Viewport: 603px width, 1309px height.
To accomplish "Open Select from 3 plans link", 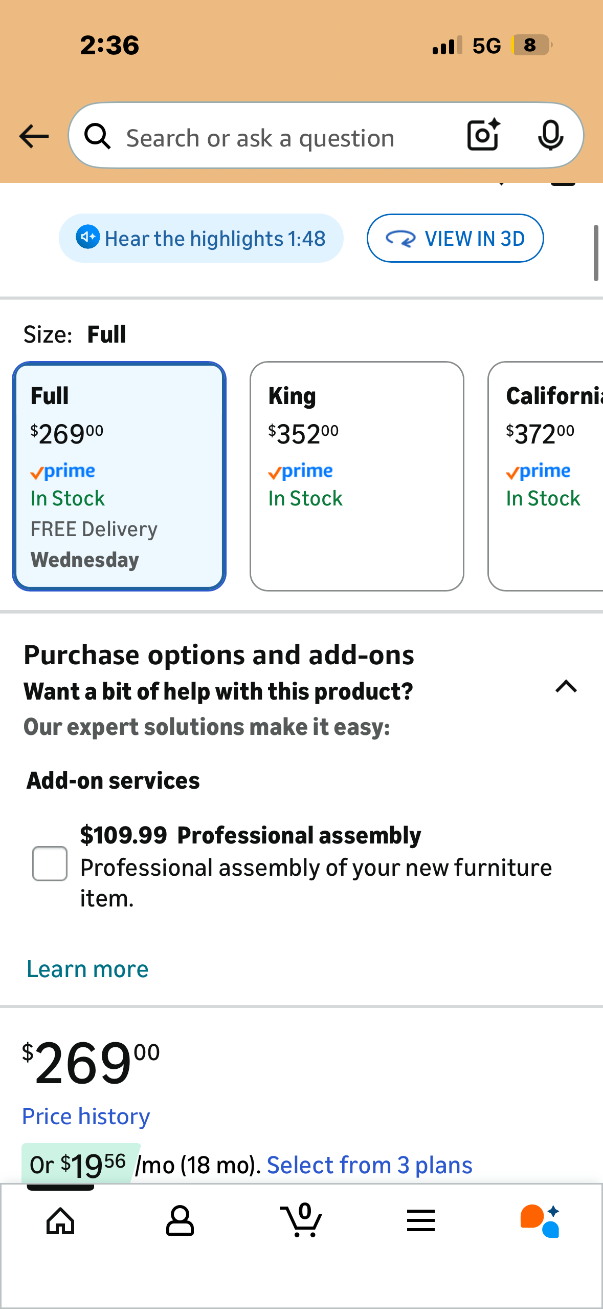I will (x=369, y=1165).
